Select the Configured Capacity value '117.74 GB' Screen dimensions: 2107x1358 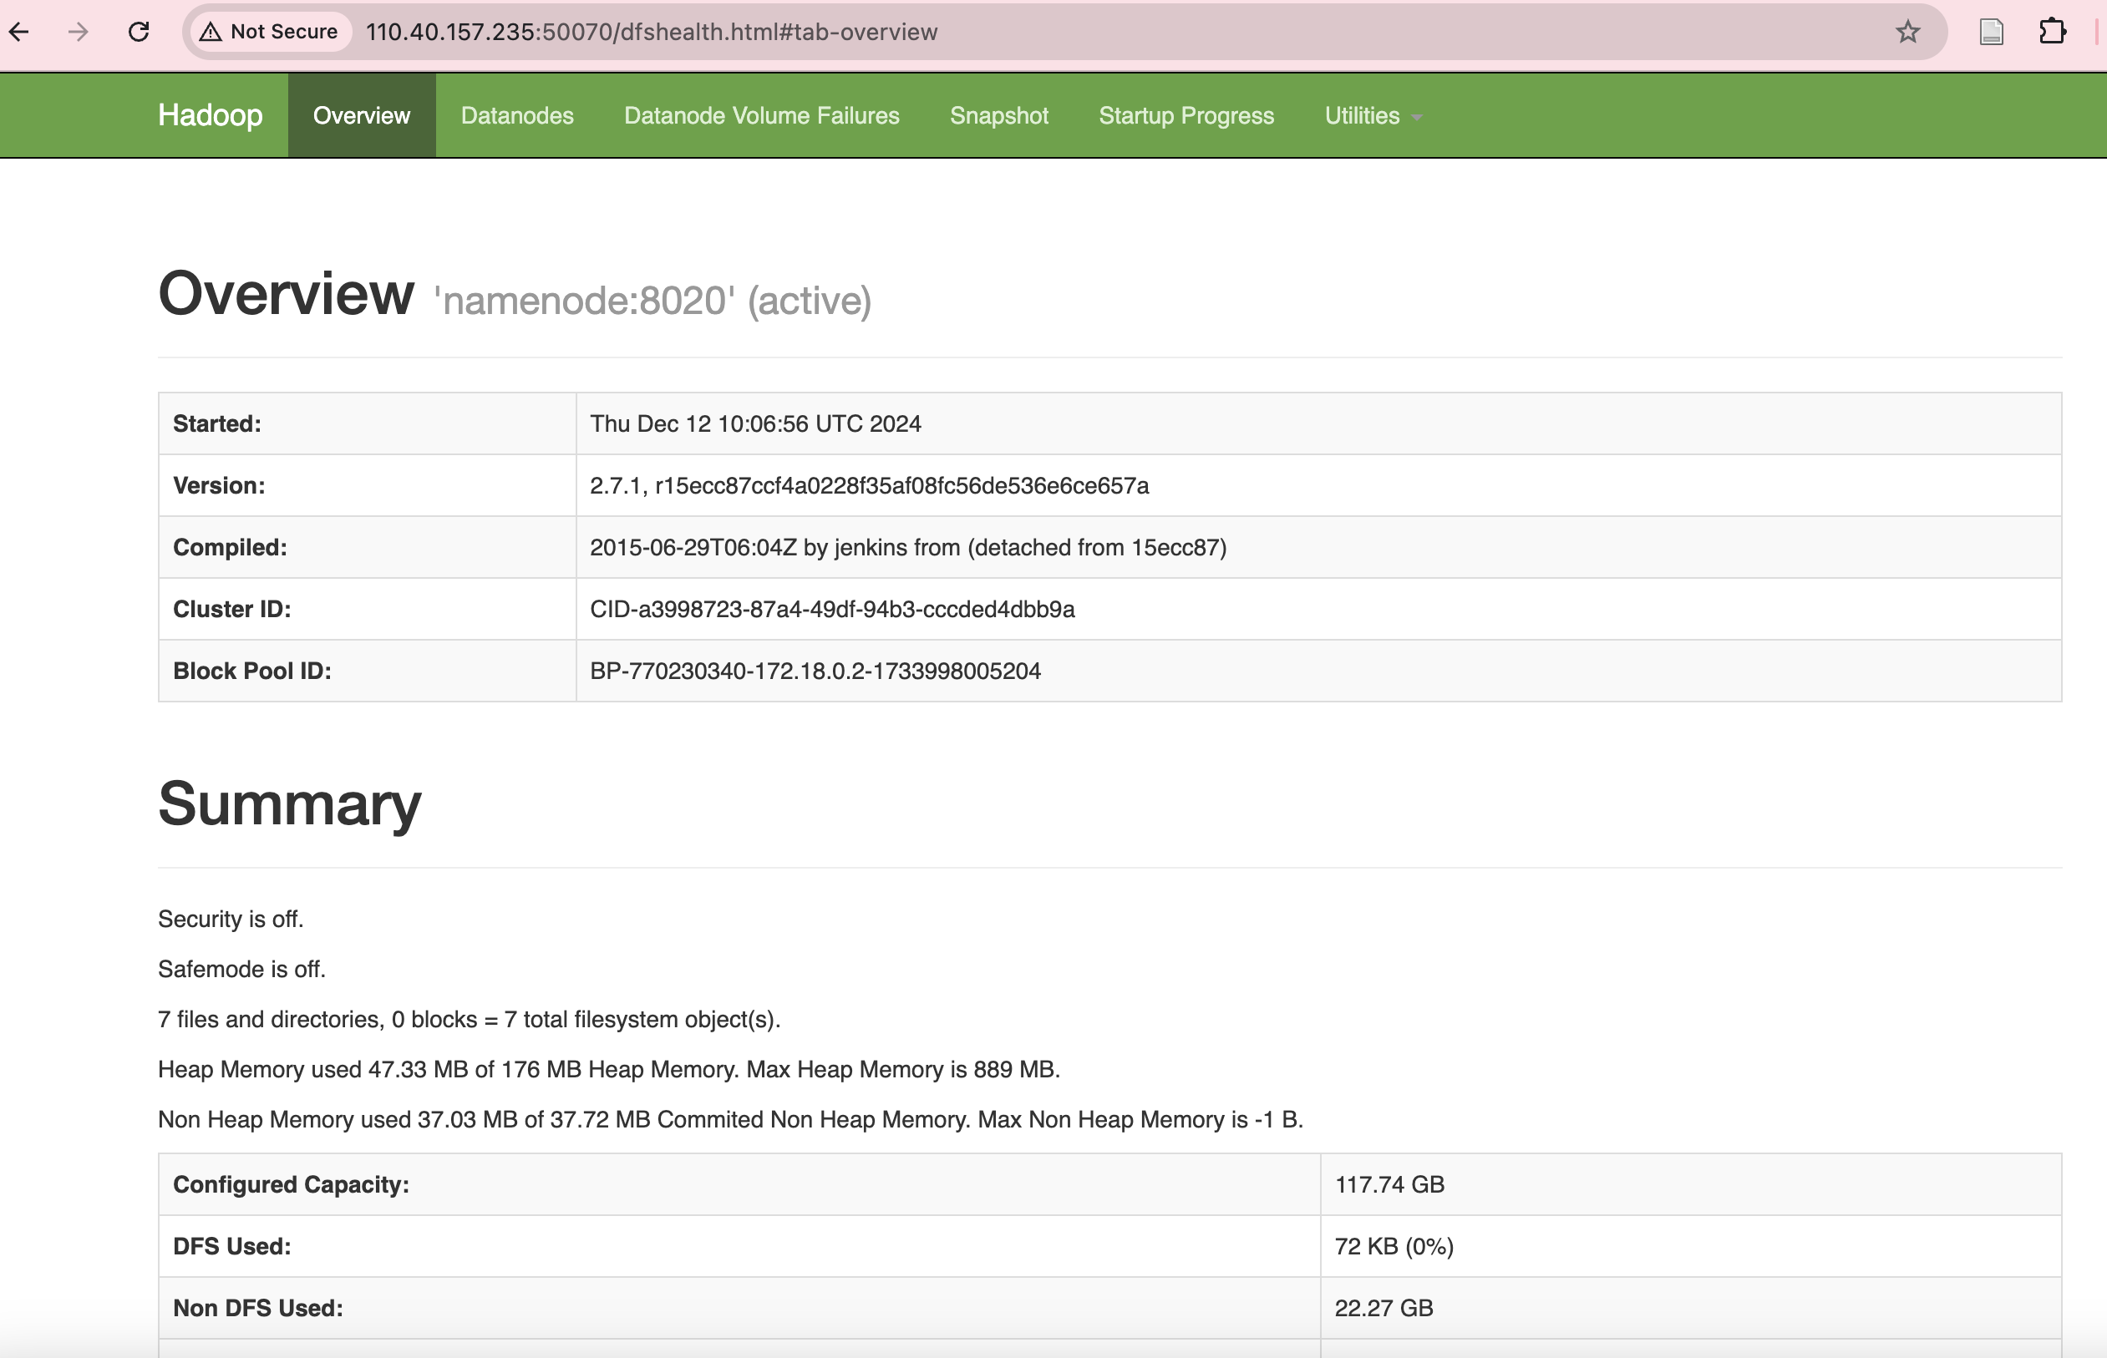click(x=1389, y=1185)
